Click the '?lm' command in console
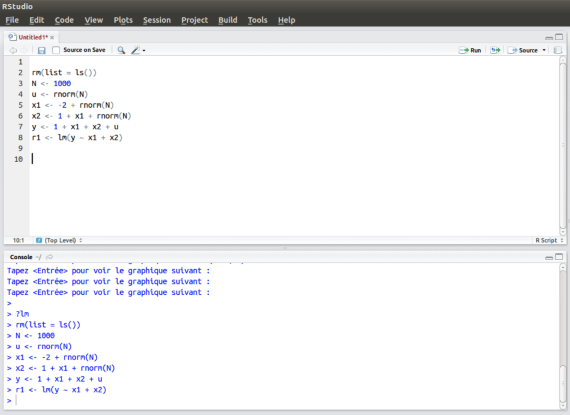Screen dimensions: 570x415 click(22, 314)
